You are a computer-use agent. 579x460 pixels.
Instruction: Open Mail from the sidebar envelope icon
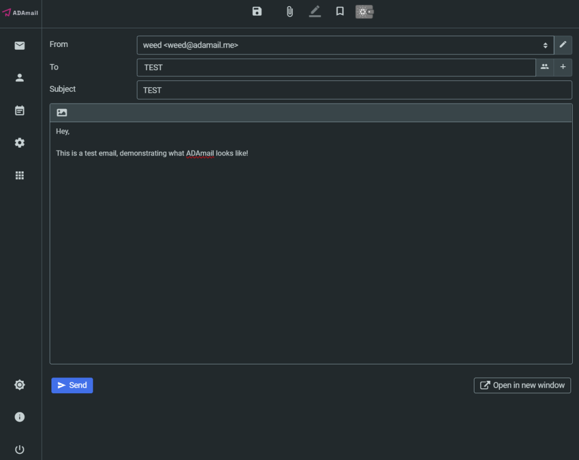20,45
